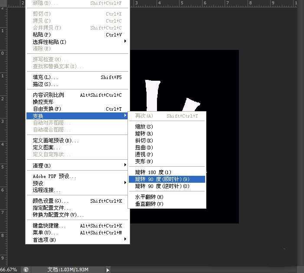This screenshot has width=304, height=273.
Task: Choose 旋转 90 度 (顺时针) clockwise rotation
Action: [162, 179]
